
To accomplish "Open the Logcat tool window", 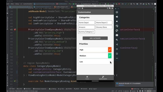I will pos(93,89).
